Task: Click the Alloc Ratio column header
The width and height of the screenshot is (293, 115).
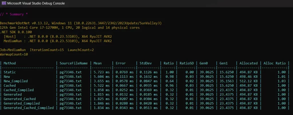Action: pyautogui.click(x=274, y=63)
